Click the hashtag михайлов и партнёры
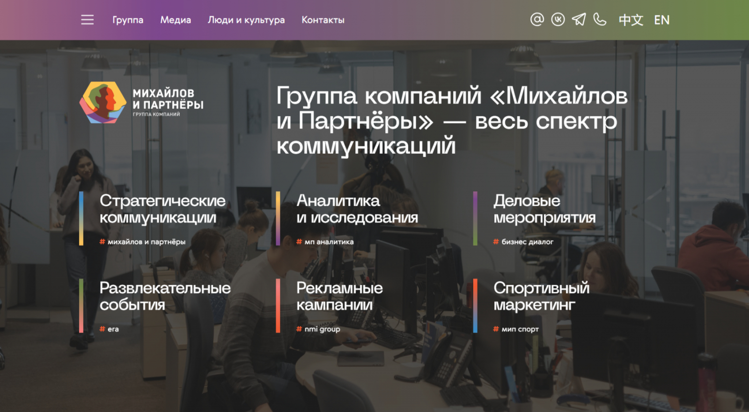The height and width of the screenshot is (412, 749). (142, 242)
